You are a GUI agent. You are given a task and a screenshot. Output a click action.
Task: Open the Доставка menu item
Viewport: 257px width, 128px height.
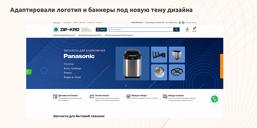click(x=83, y=22)
